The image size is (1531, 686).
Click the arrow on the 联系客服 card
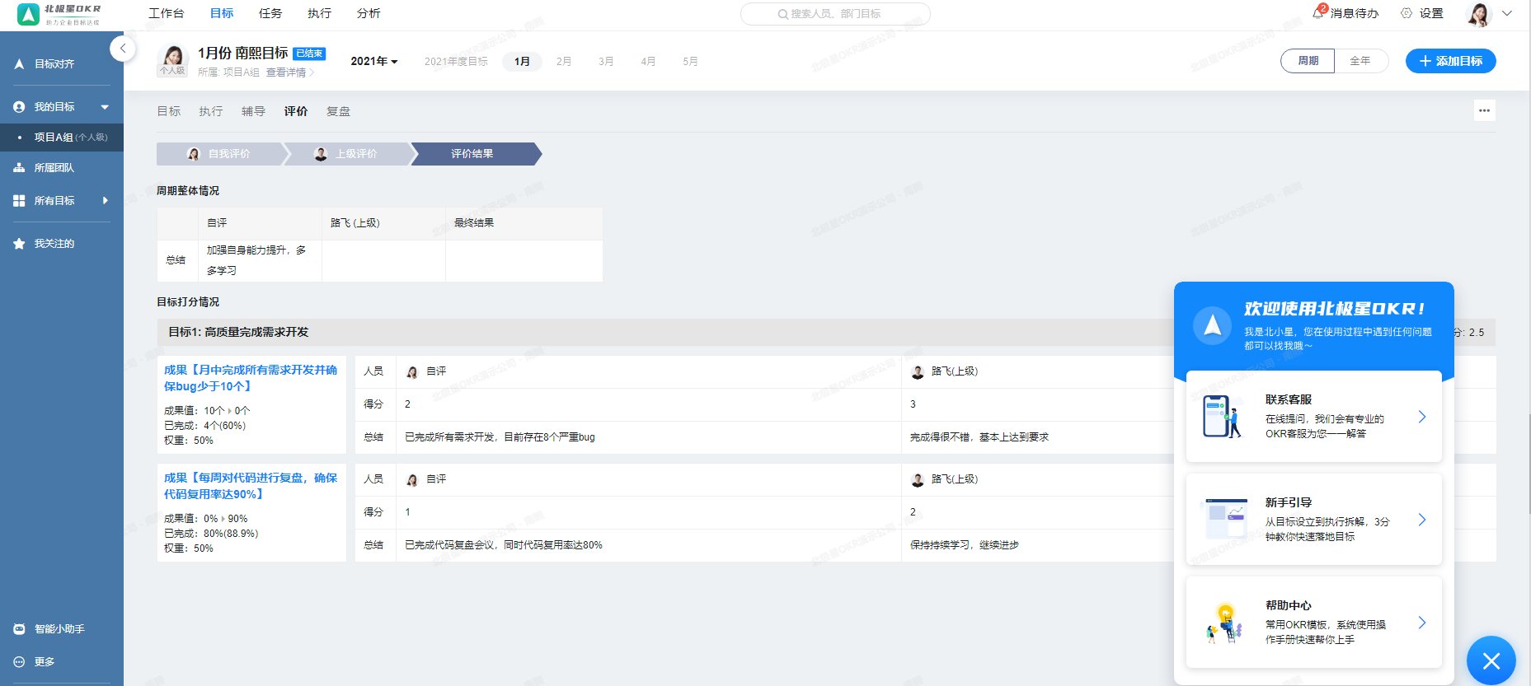click(x=1422, y=417)
